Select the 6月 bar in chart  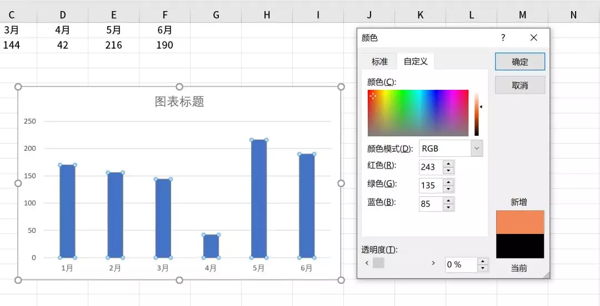pos(307,206)
